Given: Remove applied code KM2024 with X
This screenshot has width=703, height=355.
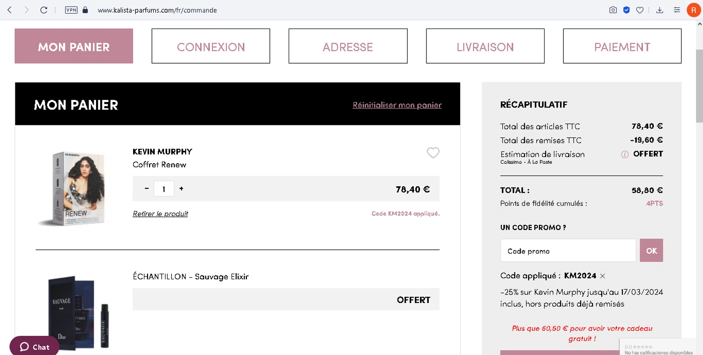Looking at the screenshot, I should [603, 276].
